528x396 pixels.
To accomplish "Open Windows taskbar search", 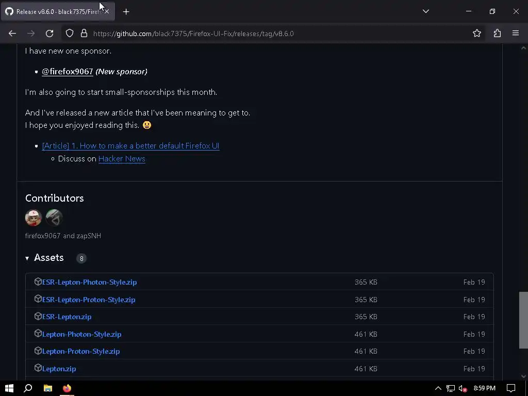I will (x=28, y=388).
